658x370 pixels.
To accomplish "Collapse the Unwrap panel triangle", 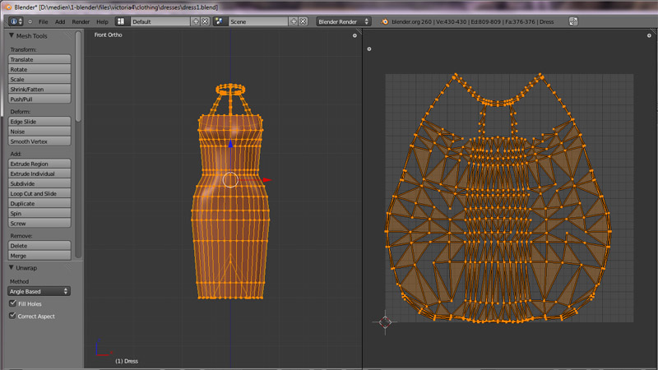I will [12, 267].
